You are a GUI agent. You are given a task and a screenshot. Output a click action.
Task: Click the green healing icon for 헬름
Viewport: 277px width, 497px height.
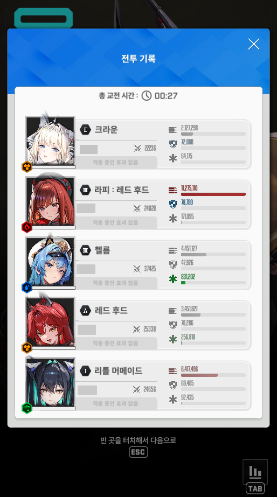coord(173,279)
